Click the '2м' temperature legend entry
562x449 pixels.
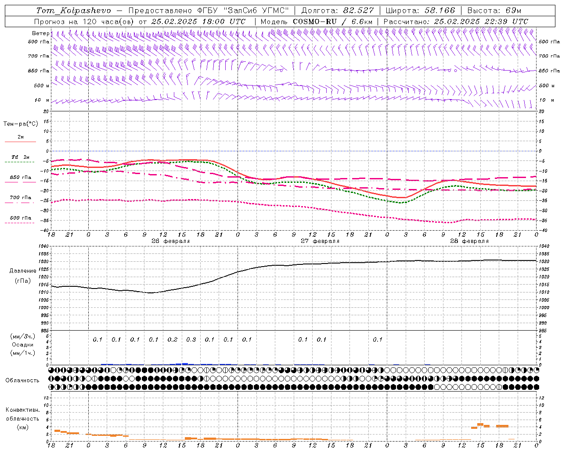pos(21,137)
